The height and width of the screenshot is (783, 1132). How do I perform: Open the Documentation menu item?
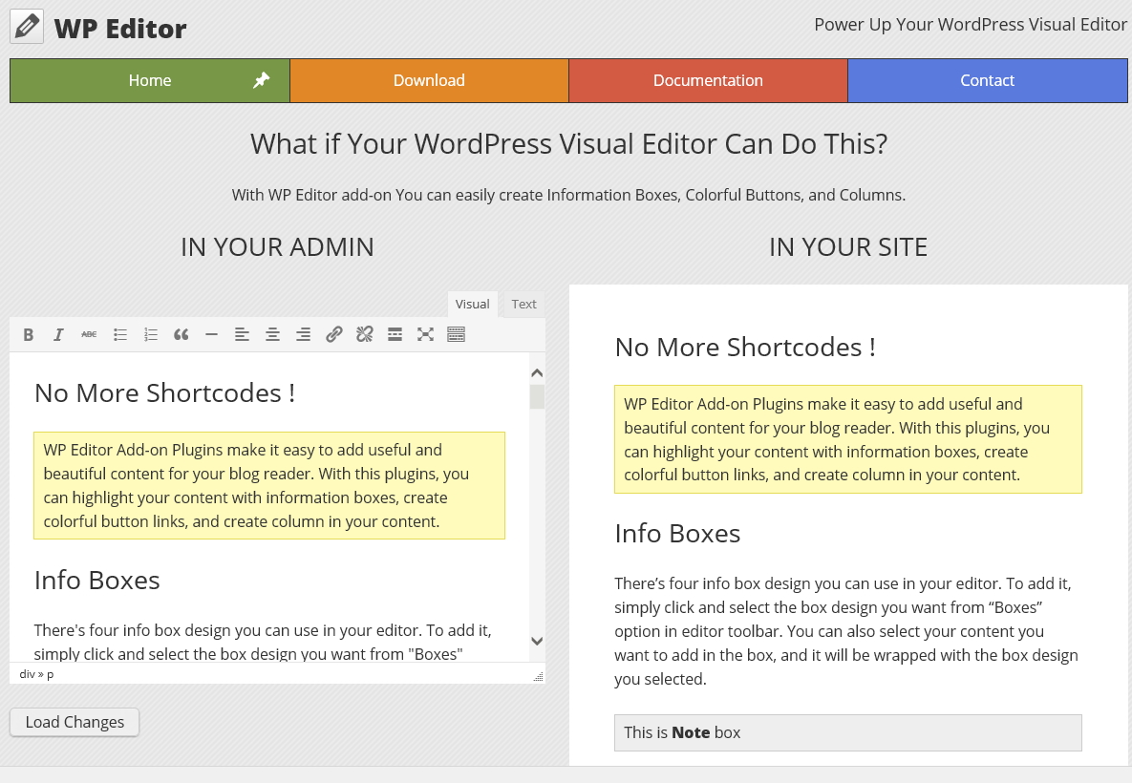coord(708,81)
